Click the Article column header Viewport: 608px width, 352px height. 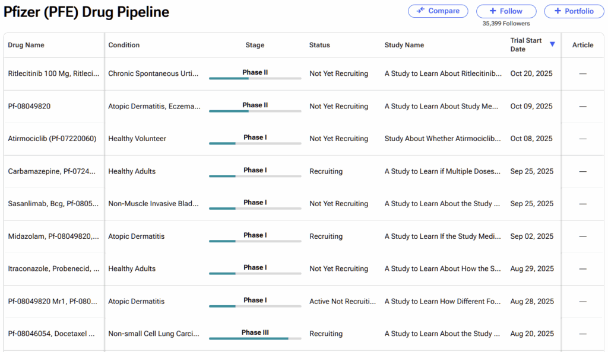click(x=582, y=45)
